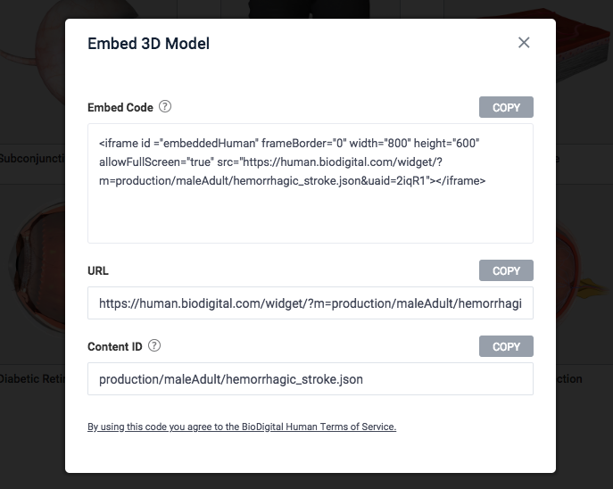Image resolution: width=613 pixels, height=489 pixels.
Task: Copy the embed code iframe snippet
Action: click(x=506, y=107)
